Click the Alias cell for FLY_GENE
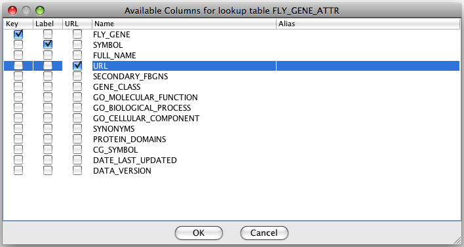Screen dimensions: 464x247 click(368, 34)
